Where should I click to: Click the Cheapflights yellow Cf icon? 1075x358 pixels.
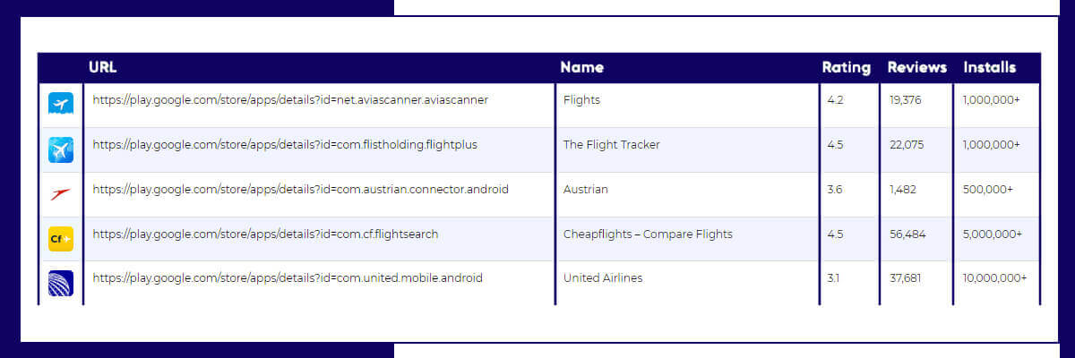(x=61, y=239)
